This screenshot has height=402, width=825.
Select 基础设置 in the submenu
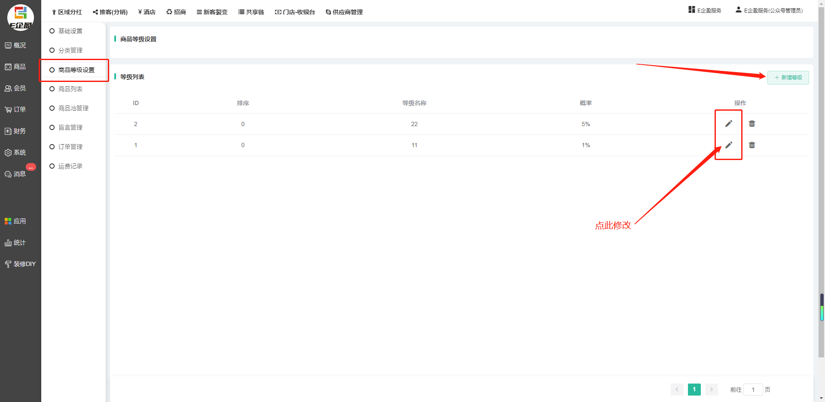(70, 31)
